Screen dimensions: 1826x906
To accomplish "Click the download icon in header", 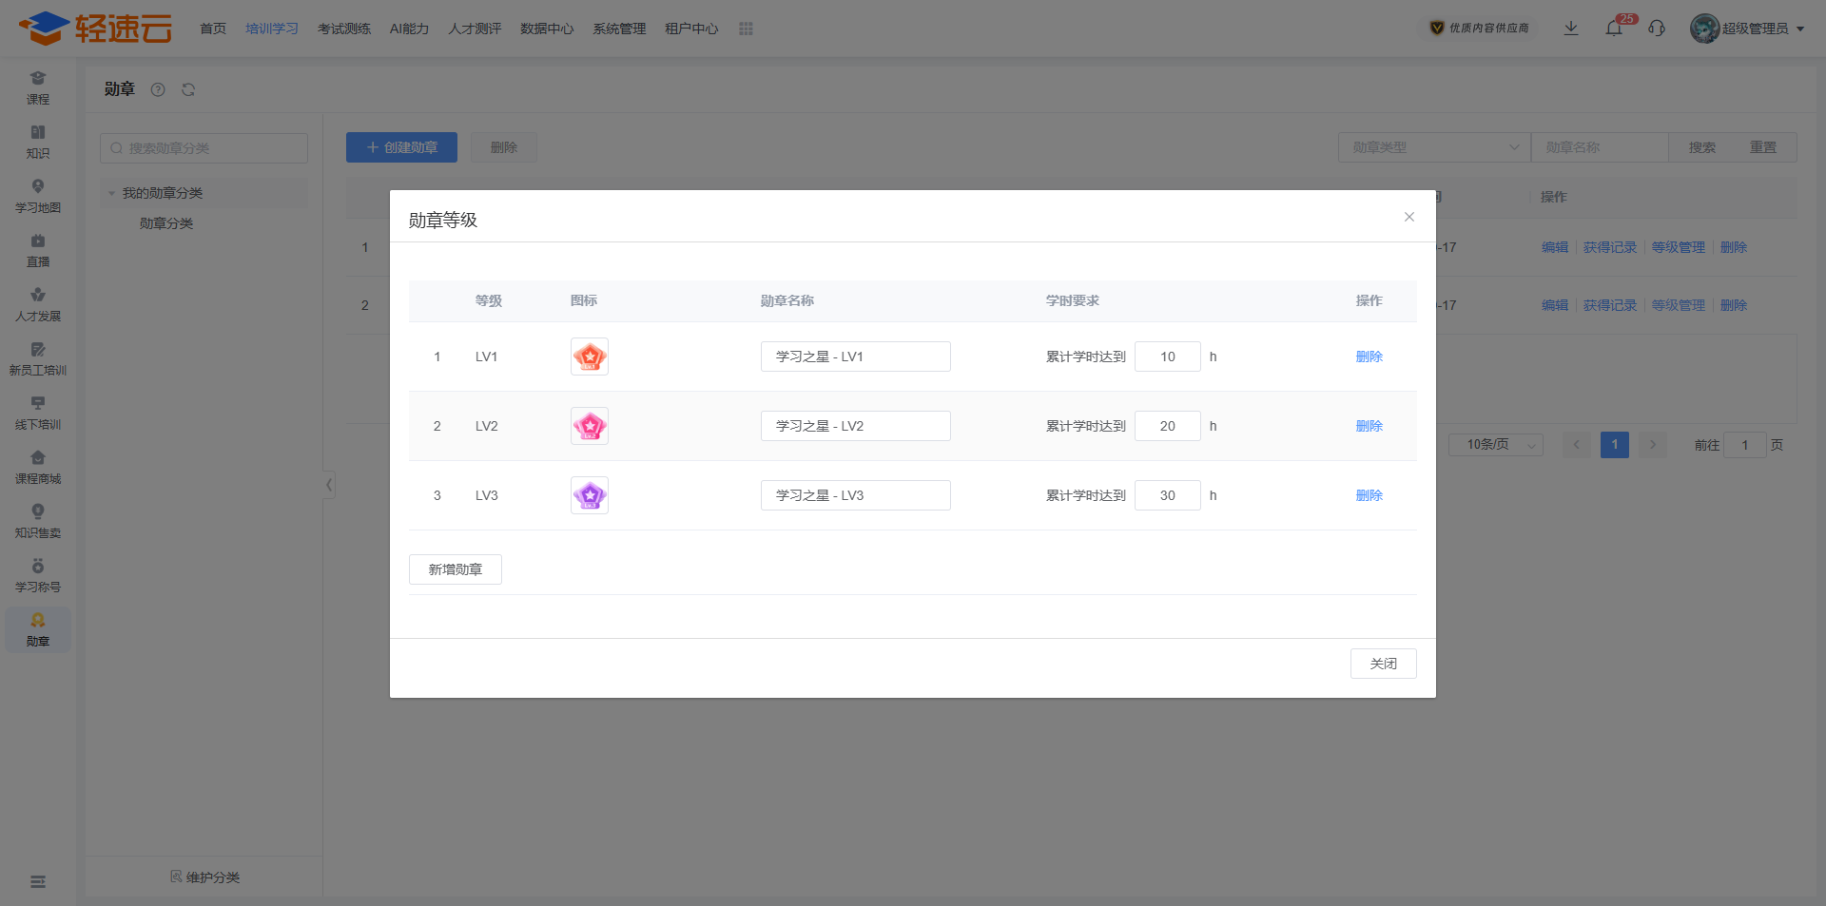I will [x=1571, y=29].
